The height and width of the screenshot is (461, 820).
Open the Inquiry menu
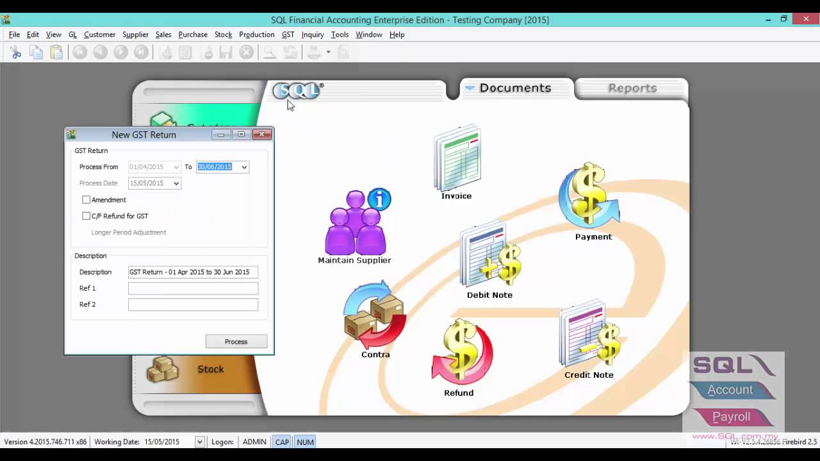point(313,35)
